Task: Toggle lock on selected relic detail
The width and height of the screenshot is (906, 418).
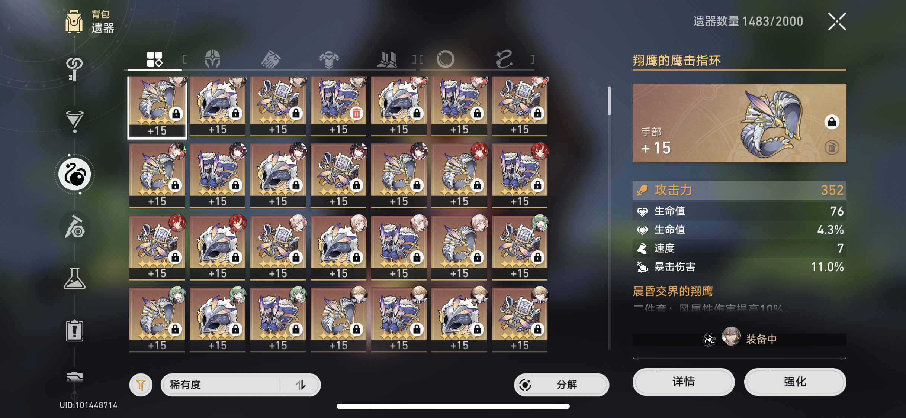Action: coord(832,122)
